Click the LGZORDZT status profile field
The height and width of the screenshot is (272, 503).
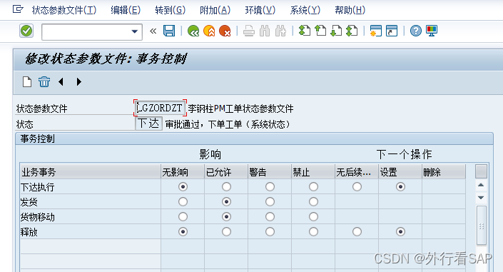point(160,108)
